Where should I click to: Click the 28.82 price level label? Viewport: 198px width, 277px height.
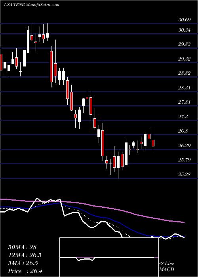click(185, 73)
